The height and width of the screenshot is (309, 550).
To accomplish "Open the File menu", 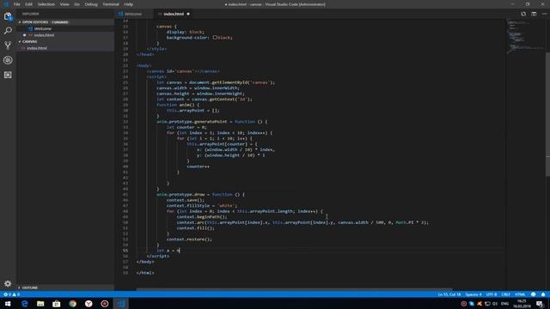I will click(x=16, y=4).
